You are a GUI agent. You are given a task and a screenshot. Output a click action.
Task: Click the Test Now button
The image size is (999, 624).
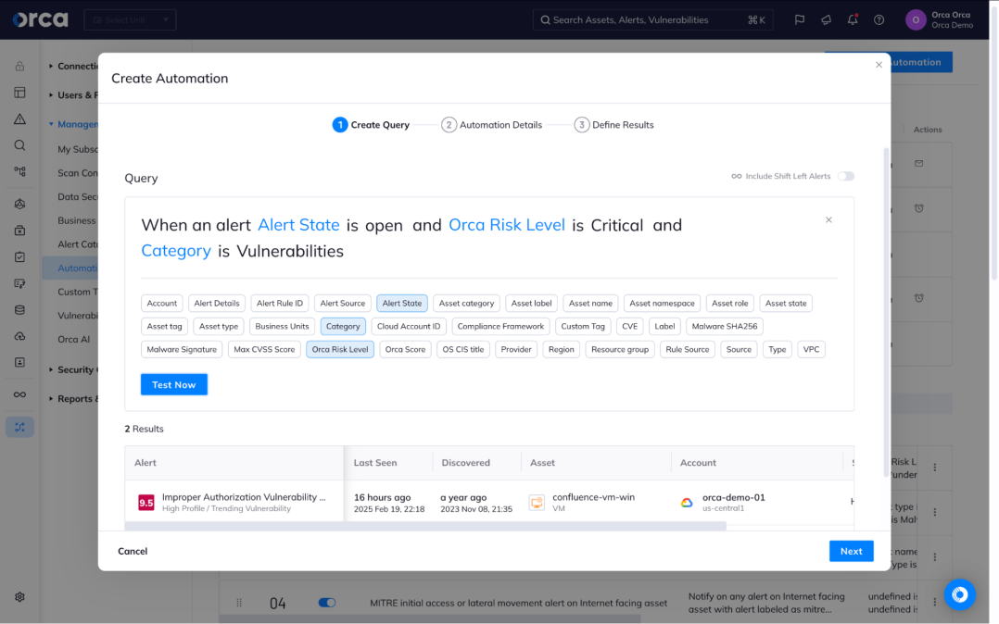[174, 384]
